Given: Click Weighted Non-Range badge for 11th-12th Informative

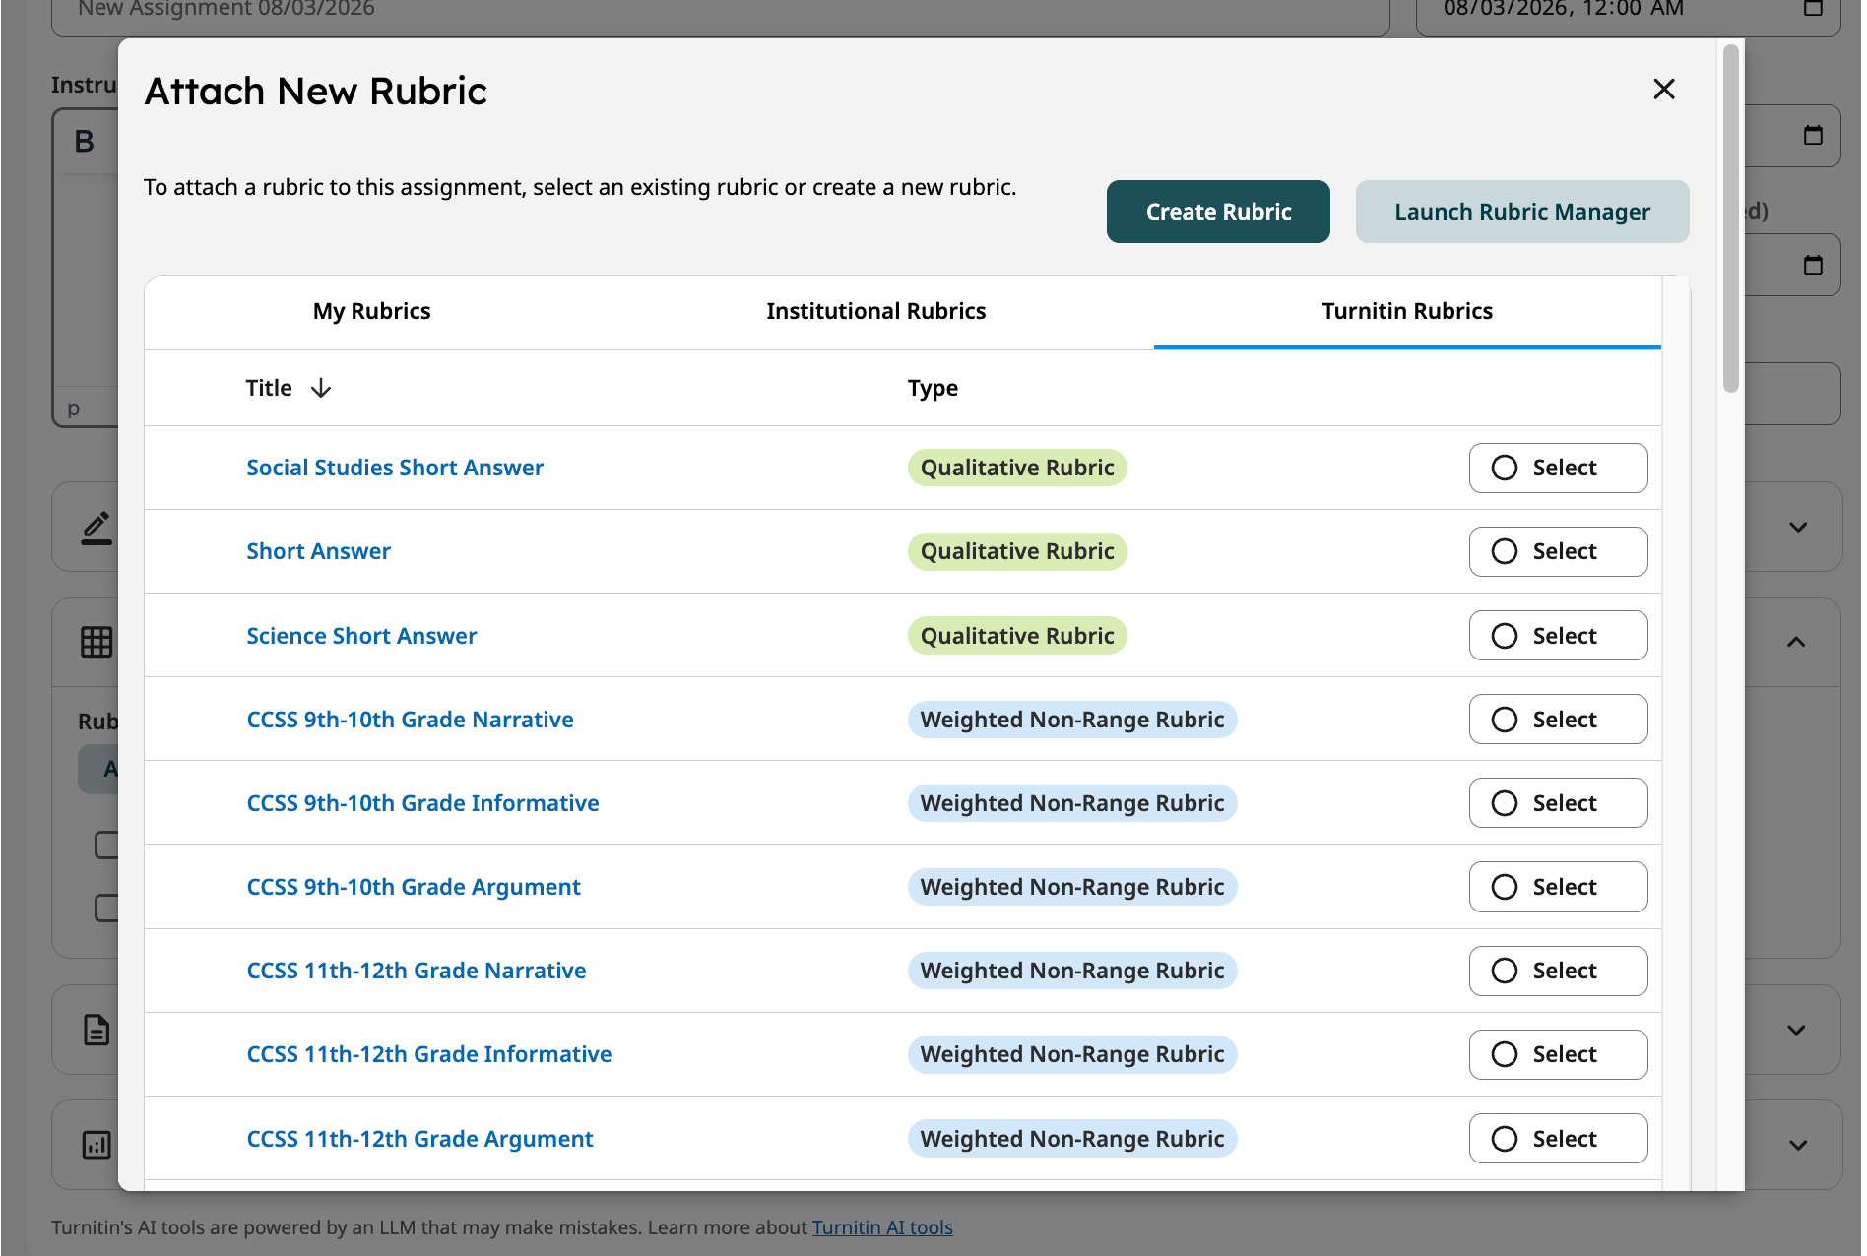Looking at the screenshot, I should point(1072,1054).
